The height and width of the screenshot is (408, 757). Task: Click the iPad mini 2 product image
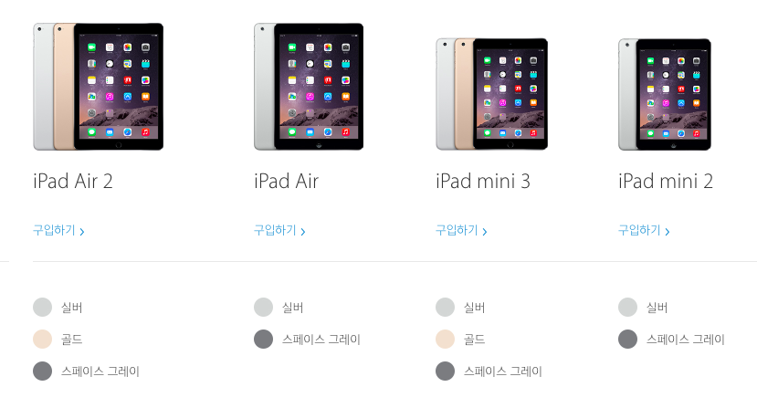point(665,94)
